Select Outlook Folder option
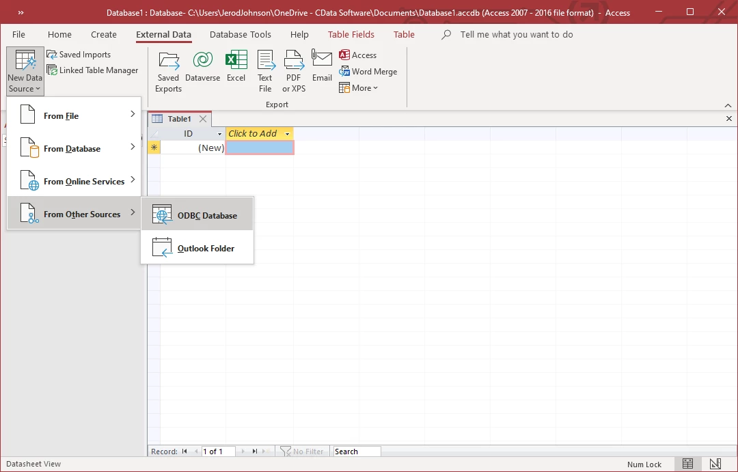Viewport: 738px width, 472px height. click(x=197, y=248)
